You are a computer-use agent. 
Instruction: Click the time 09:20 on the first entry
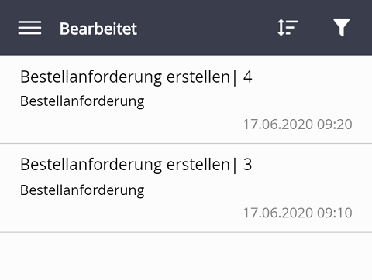(335, 125)
